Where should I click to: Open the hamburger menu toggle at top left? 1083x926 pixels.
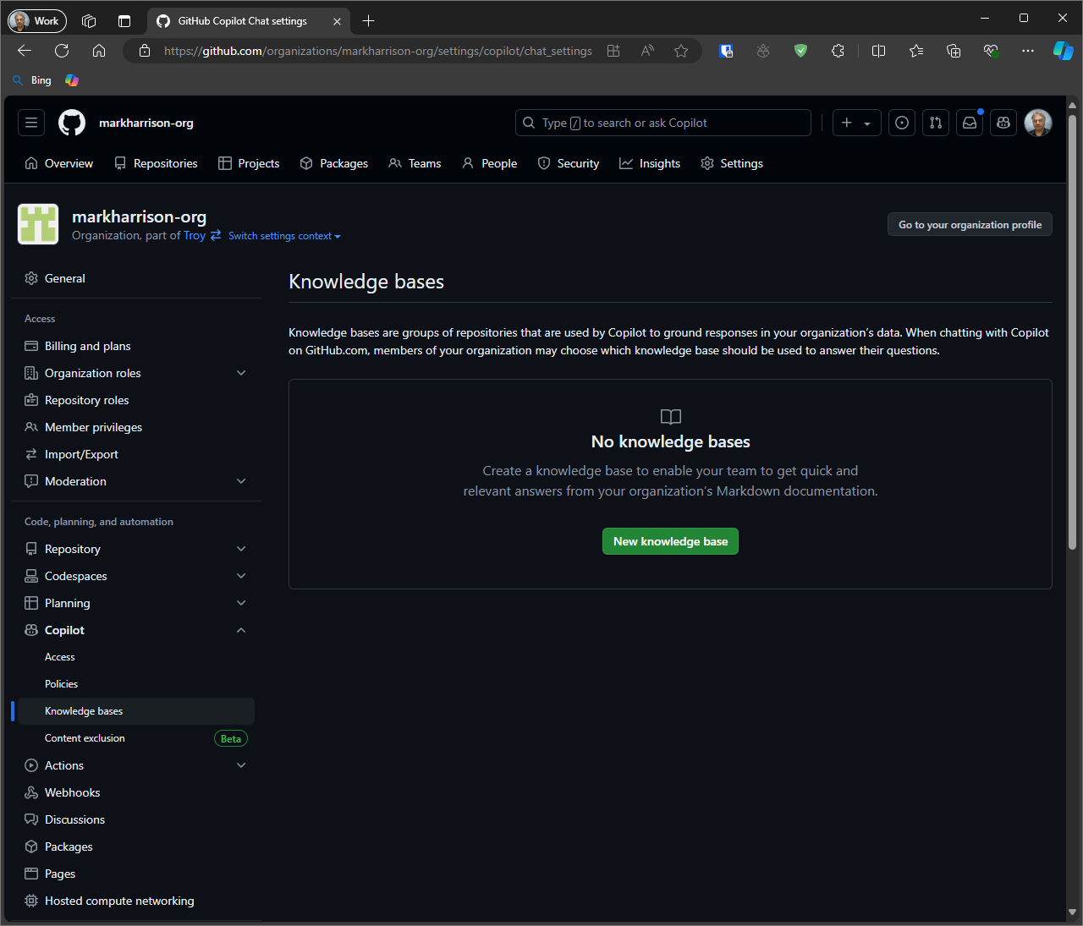click(30, 123)
